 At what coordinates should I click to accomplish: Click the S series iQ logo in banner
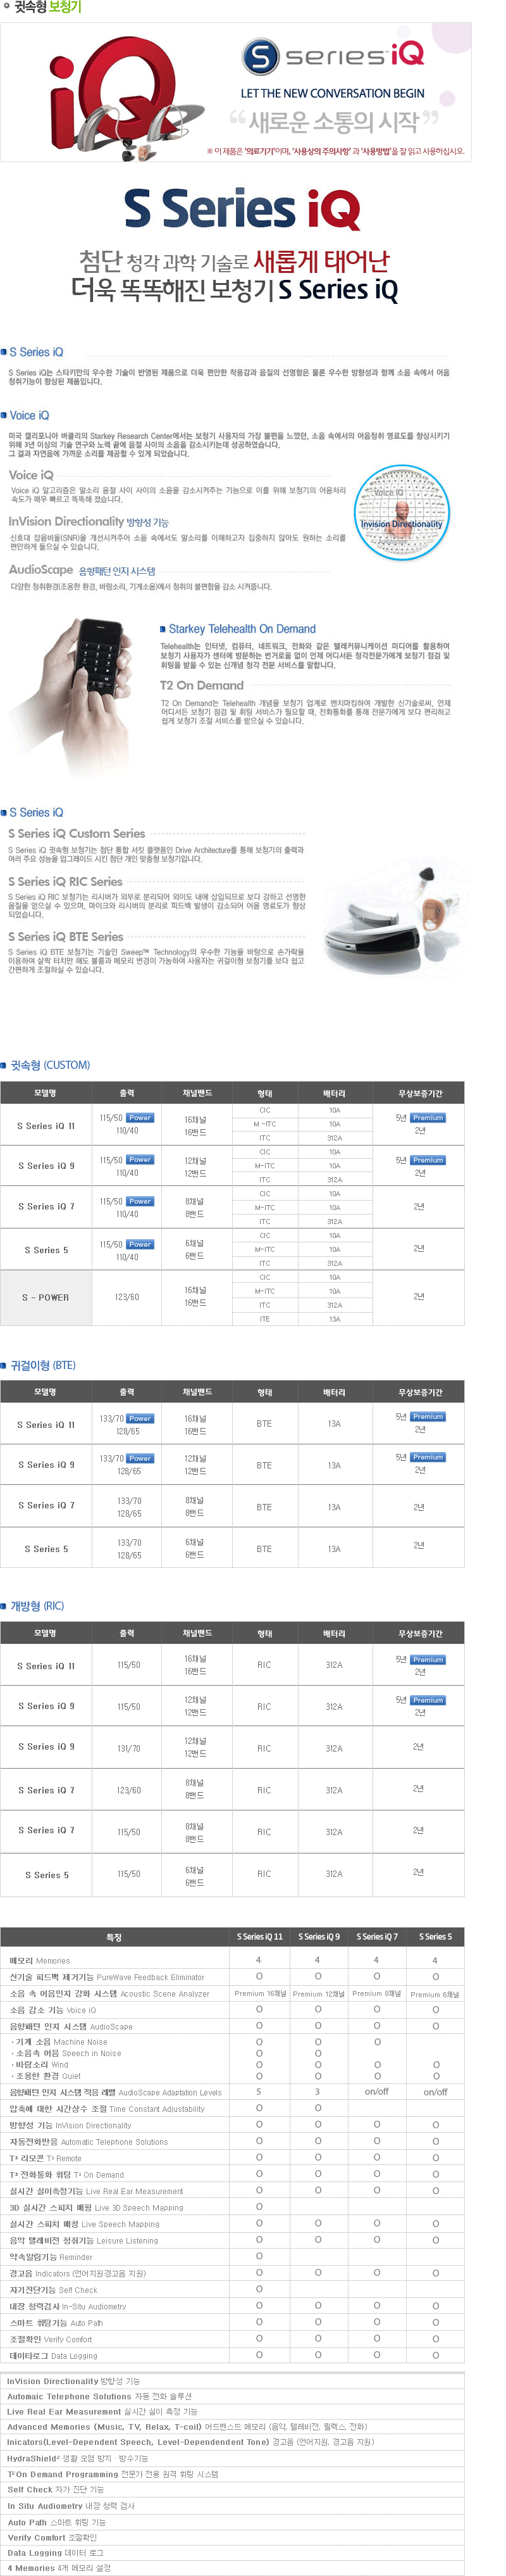click(x=333, y=56)
